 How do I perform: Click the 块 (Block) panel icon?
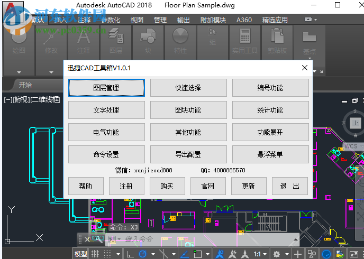[x=148, y=35]
